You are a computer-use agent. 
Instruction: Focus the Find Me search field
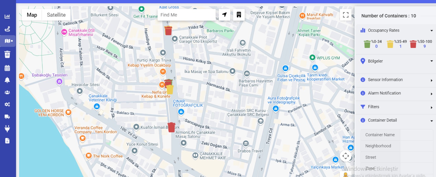[x=187, y=15]
